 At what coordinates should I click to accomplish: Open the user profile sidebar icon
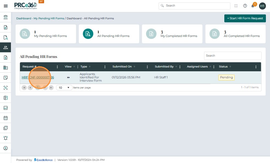click(5, 148)
